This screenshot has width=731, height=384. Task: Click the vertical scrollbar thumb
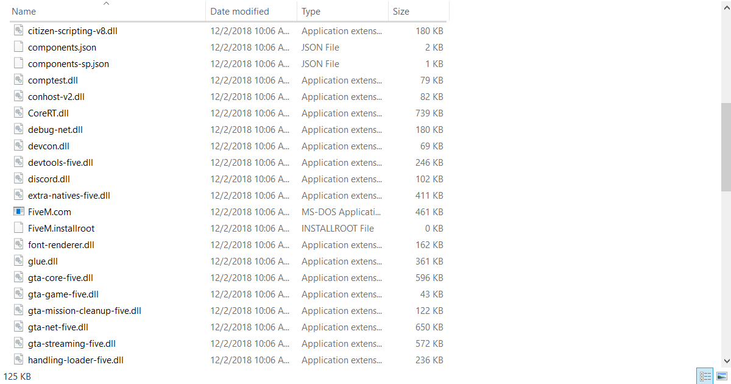(x=726, y=148)
